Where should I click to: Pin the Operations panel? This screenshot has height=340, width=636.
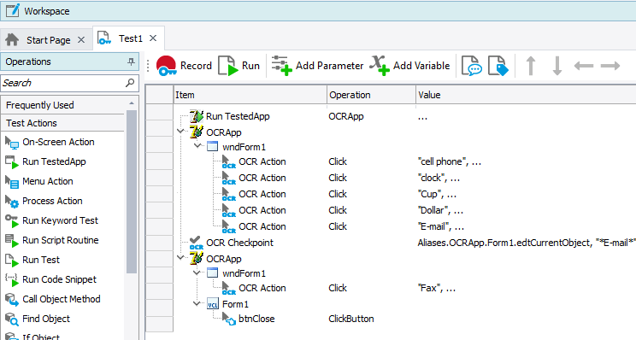[131, 62]
